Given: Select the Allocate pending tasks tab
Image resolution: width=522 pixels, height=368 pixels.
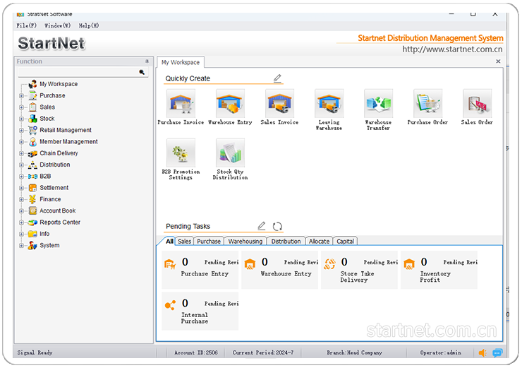Looking at the screenshot, I should pos(319,241).
